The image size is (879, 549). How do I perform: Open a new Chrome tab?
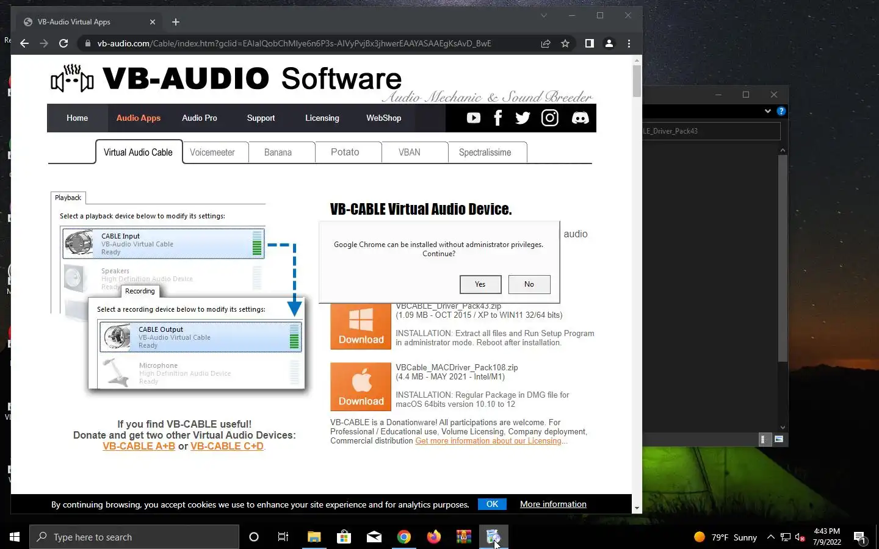pyautogui.click(x=176, y=22)
